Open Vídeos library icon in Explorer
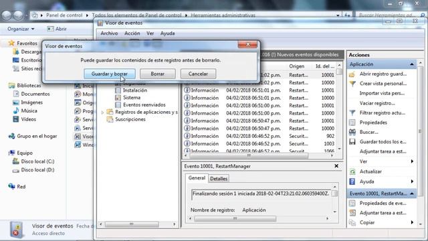 16,119
